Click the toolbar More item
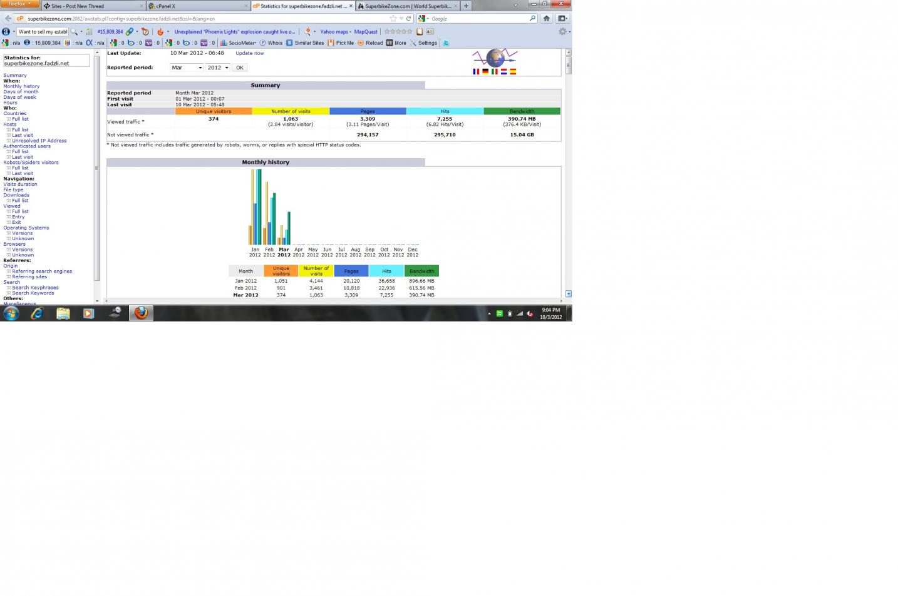This screenshot has height=596, width=898. pos(396,43)
